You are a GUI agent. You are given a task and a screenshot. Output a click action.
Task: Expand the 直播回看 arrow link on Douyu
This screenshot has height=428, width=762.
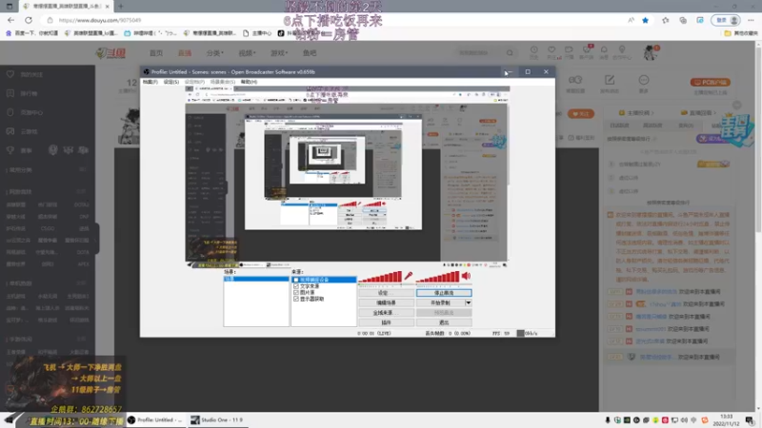click(697, 112)
